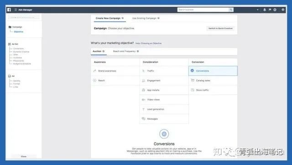Viewport: 292px width, 165px height.
Task: Click the Facebook logo in the top bar
Action: [x=9, y=10]
